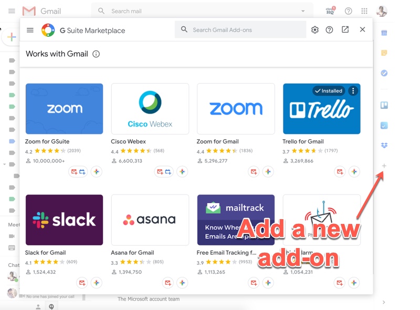
Task: Click G Suite icon under Cisco Webex
Action: click(x=182, y=172)
